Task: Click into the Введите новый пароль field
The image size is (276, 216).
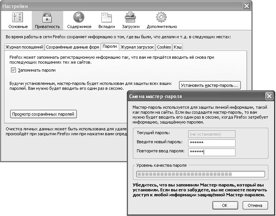Action: tap(211, 143)
